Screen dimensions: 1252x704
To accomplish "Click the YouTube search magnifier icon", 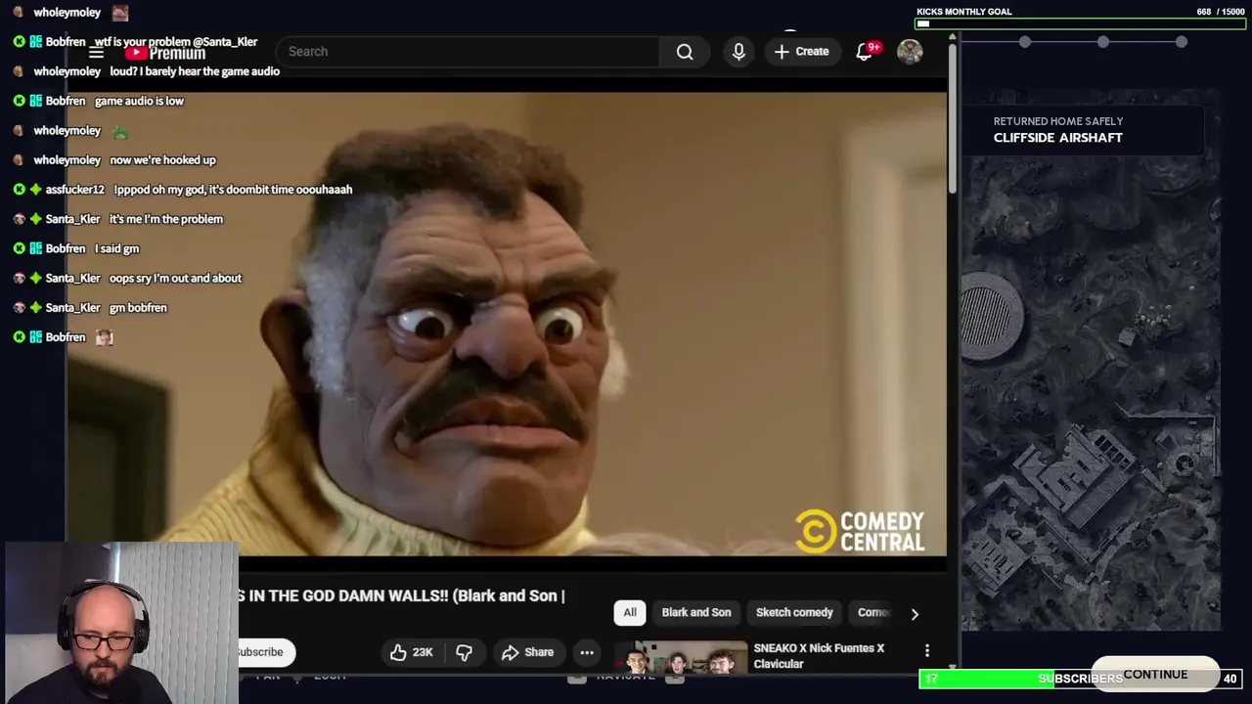I will tap(685, 52).
